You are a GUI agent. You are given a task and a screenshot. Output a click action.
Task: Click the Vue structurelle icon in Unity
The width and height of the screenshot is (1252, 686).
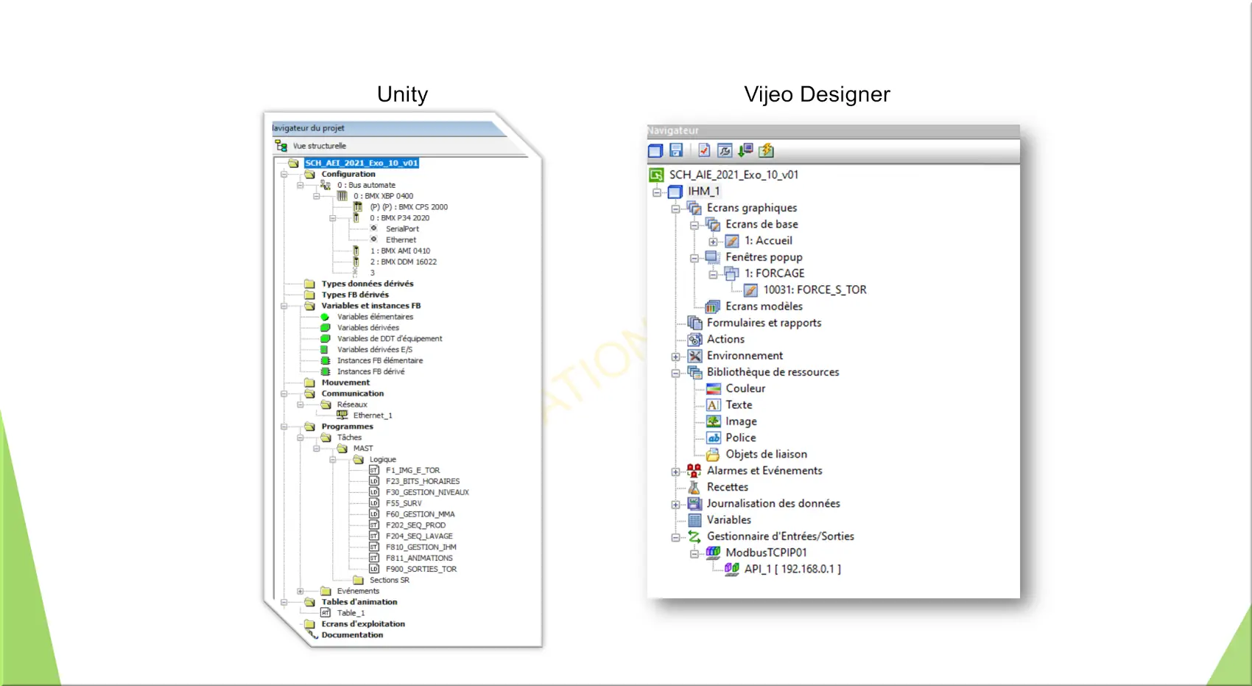tap(281, 146)
